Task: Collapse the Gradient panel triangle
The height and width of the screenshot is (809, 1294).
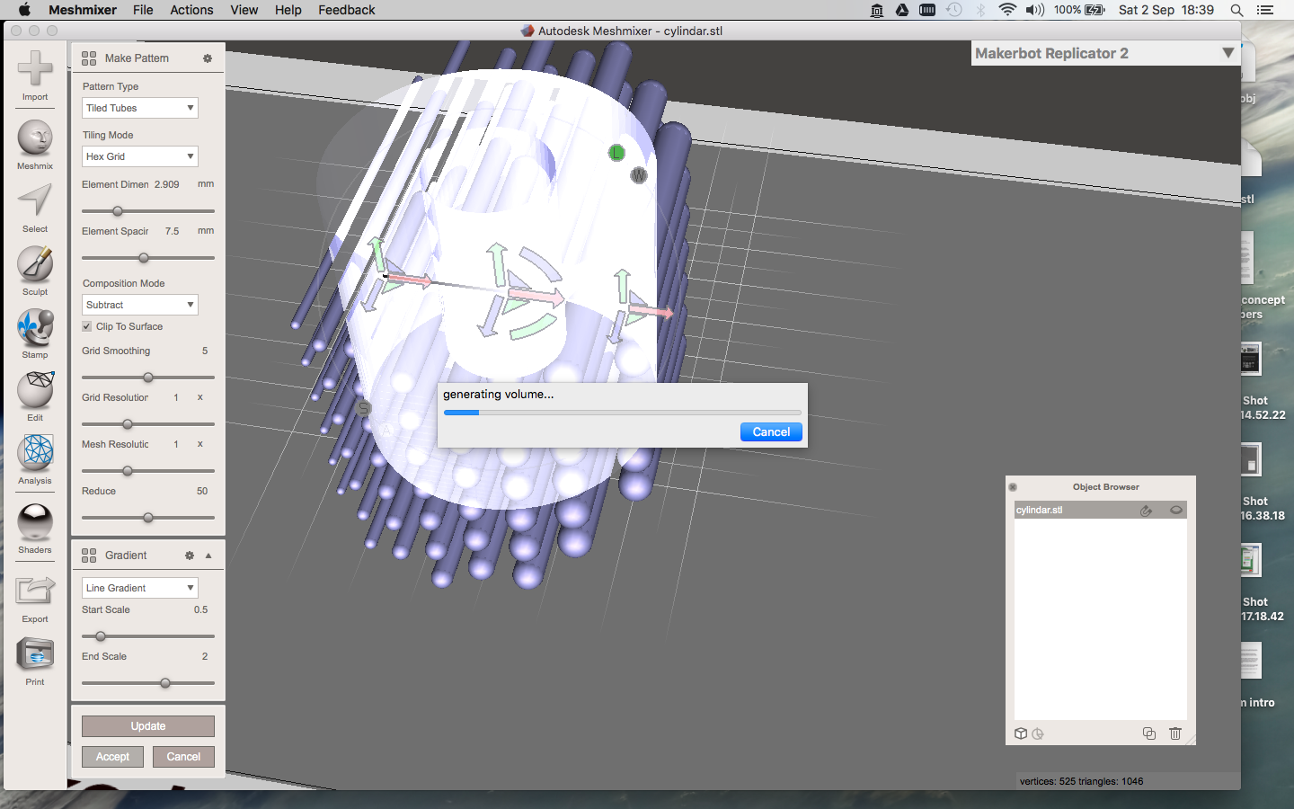Action: (208, 556)
